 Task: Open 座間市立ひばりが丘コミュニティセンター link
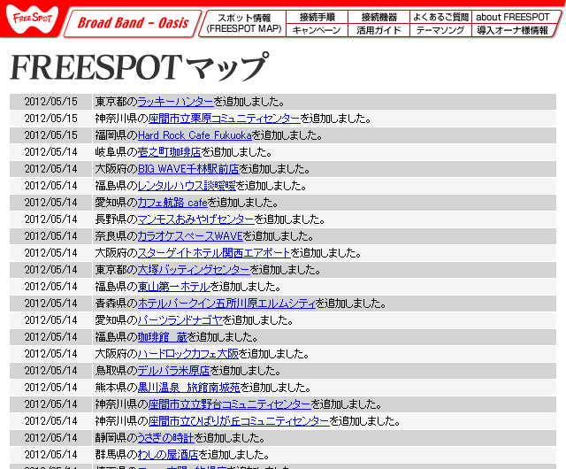(x=239, y=421)
